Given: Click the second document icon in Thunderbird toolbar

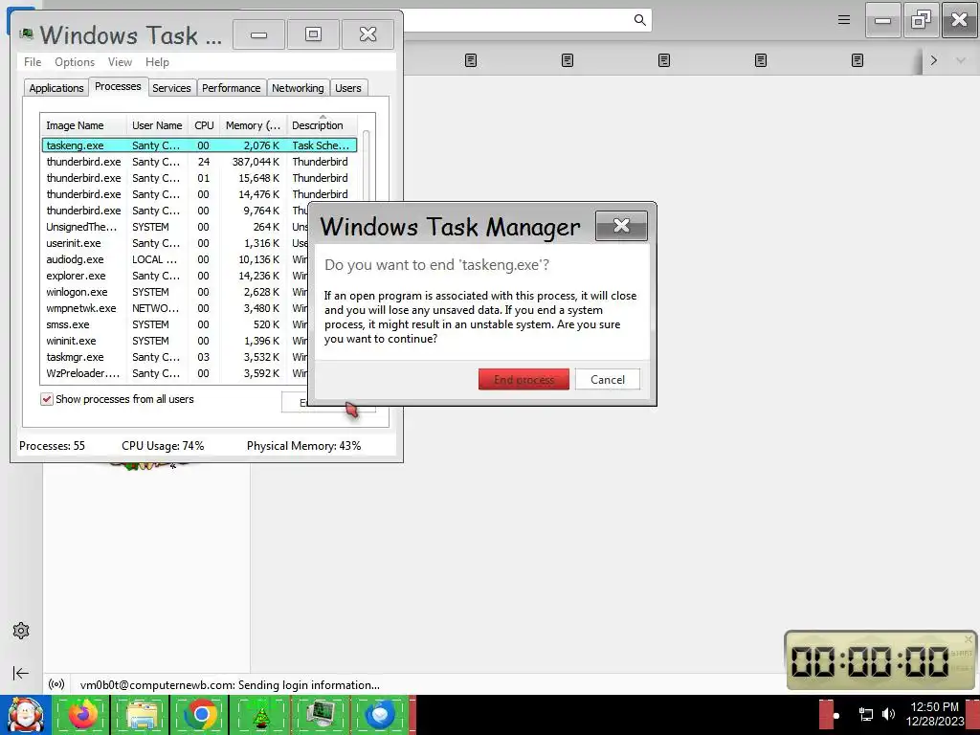Looking at the screenshot, I should 568,60.
